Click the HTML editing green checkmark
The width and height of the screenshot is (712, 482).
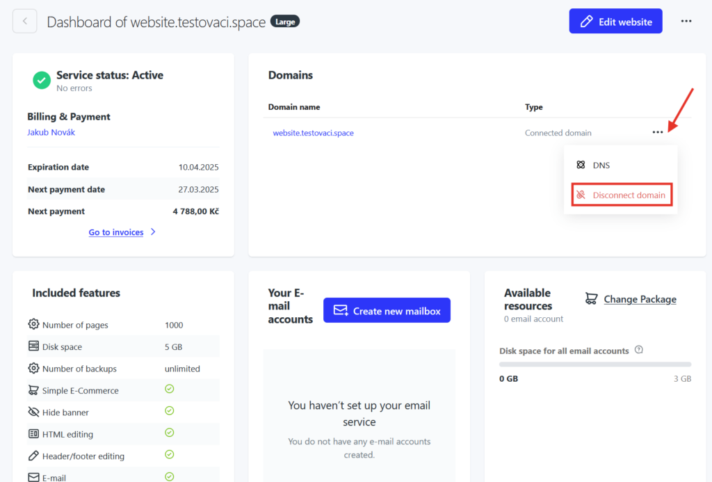[169, 433]
